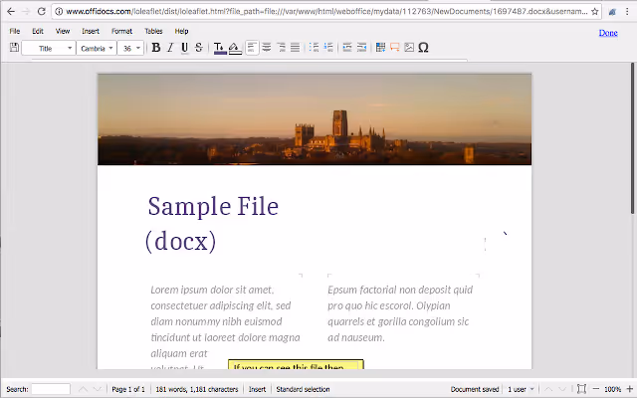Justify the paragraph text
Screen dimensions: 637x398
(296, 48)
